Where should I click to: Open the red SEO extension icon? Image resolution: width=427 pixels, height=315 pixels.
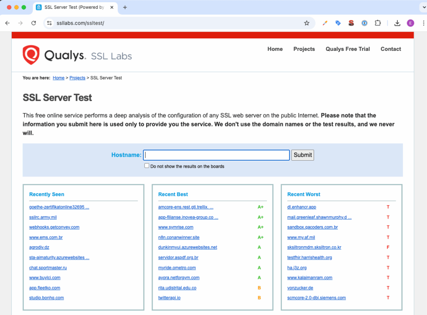[x=351, y=23]
